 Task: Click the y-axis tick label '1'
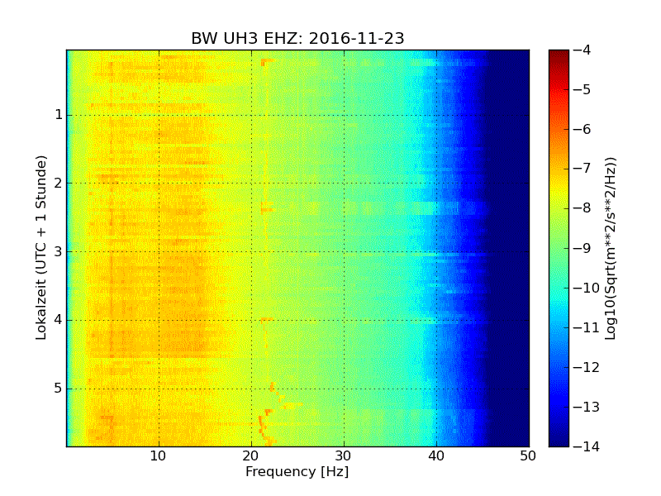tap(59, 115)
